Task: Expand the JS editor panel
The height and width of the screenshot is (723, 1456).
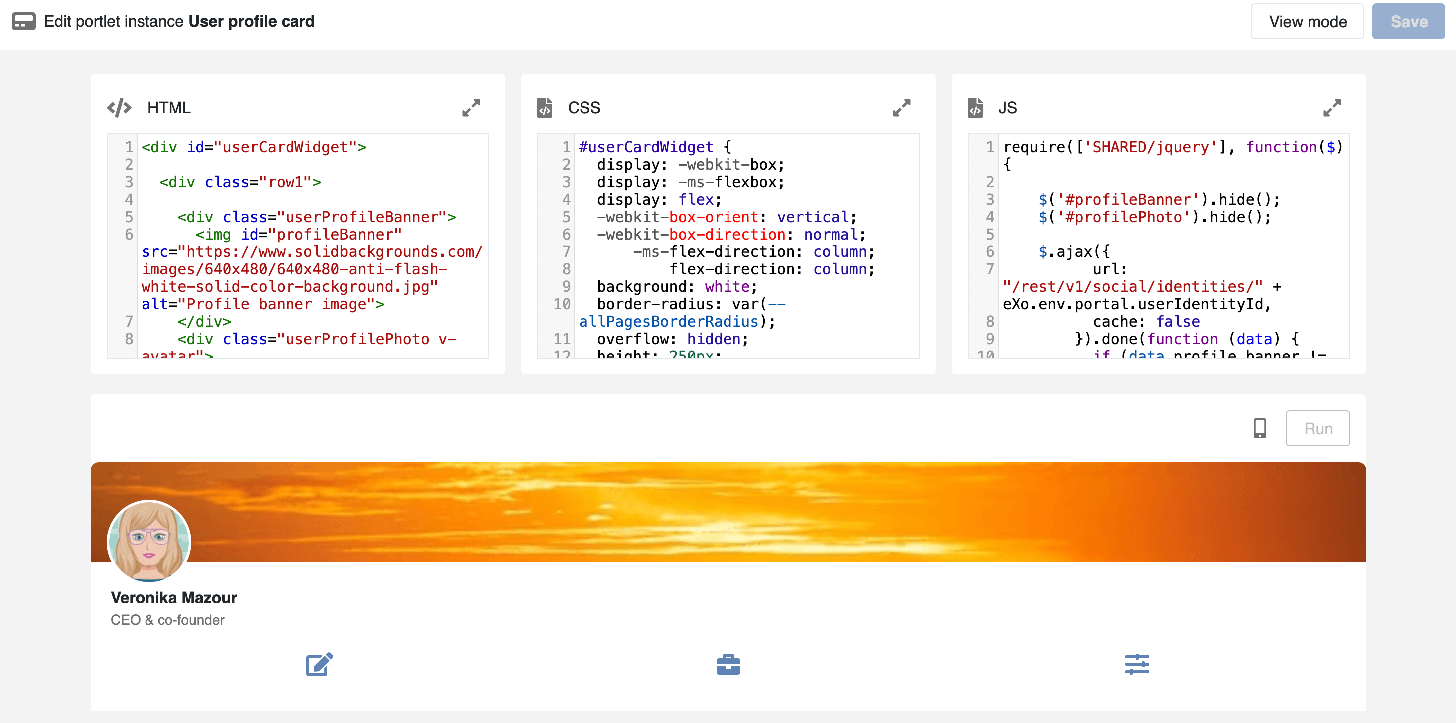Action: point(1331,108)
